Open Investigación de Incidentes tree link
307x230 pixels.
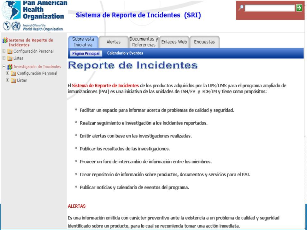(37, 67)
